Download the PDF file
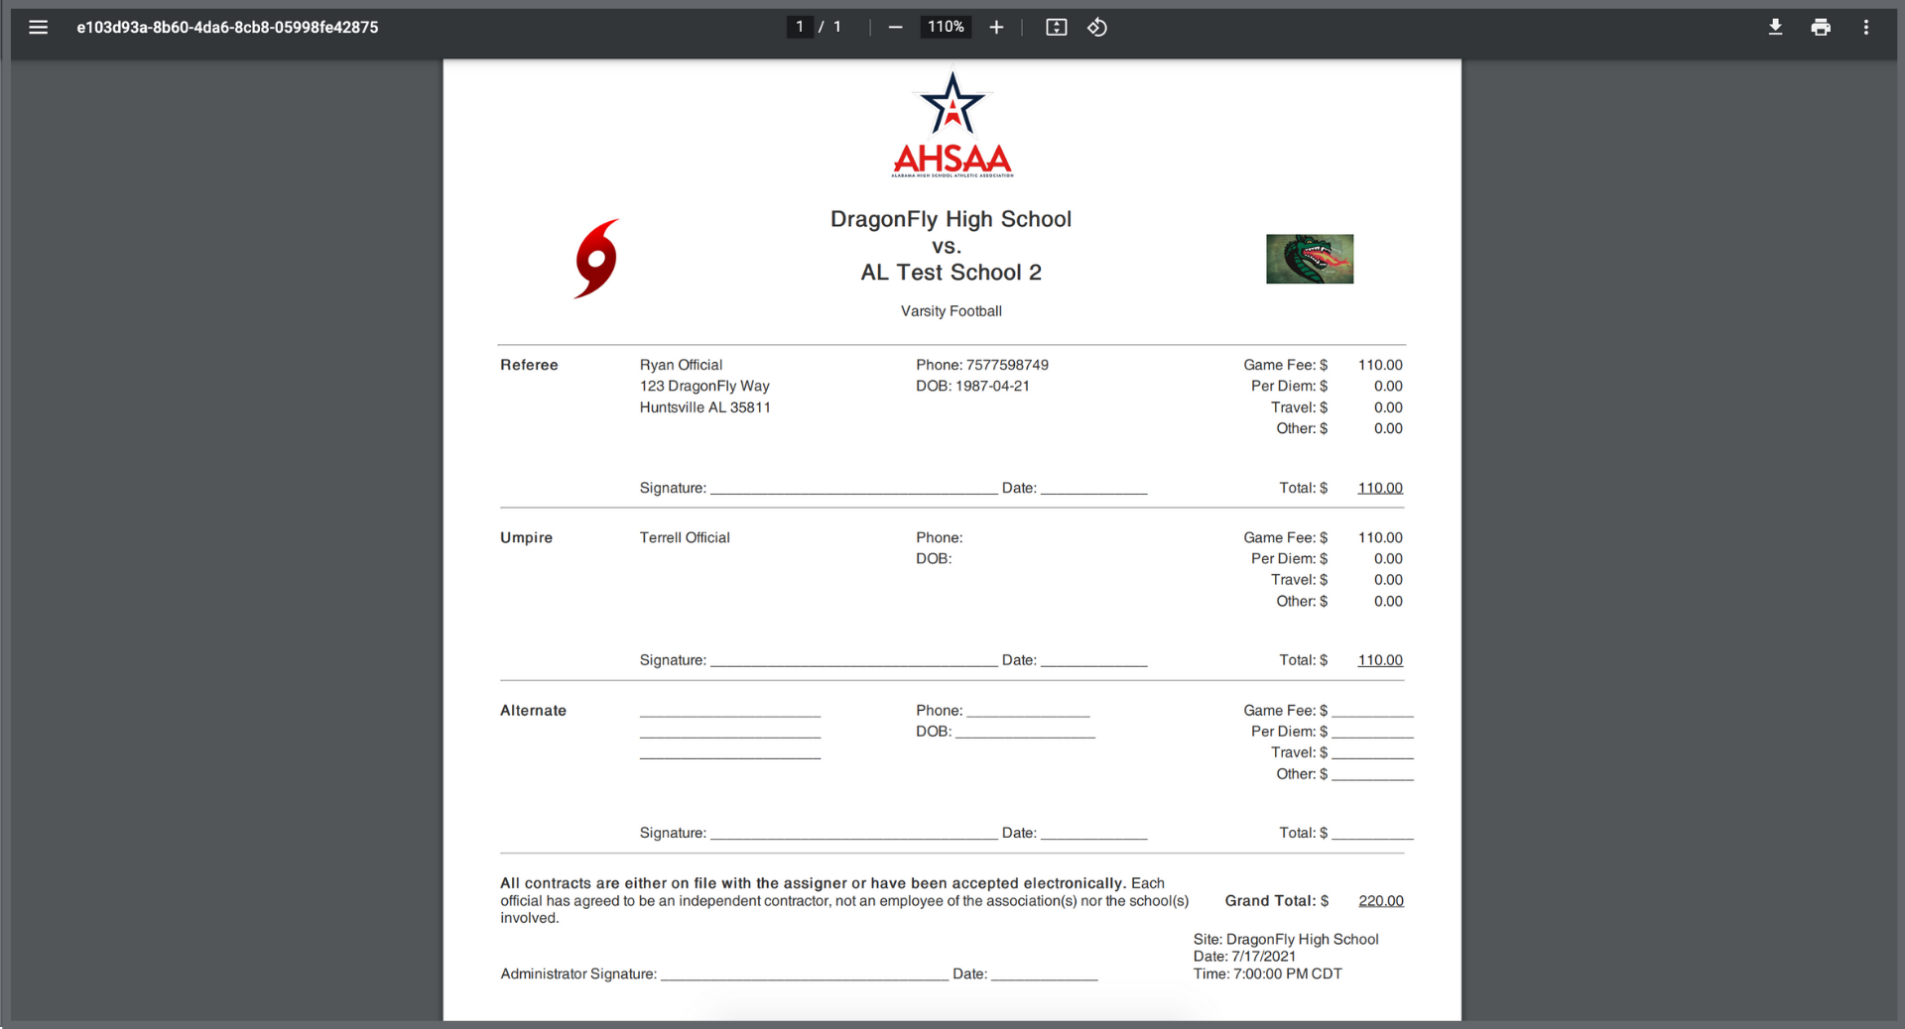 (1775, 28)
